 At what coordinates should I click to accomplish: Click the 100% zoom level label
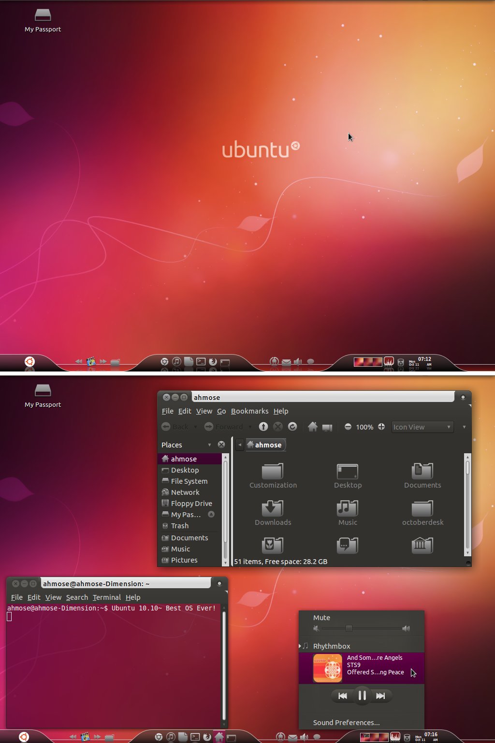click(364, 427)
